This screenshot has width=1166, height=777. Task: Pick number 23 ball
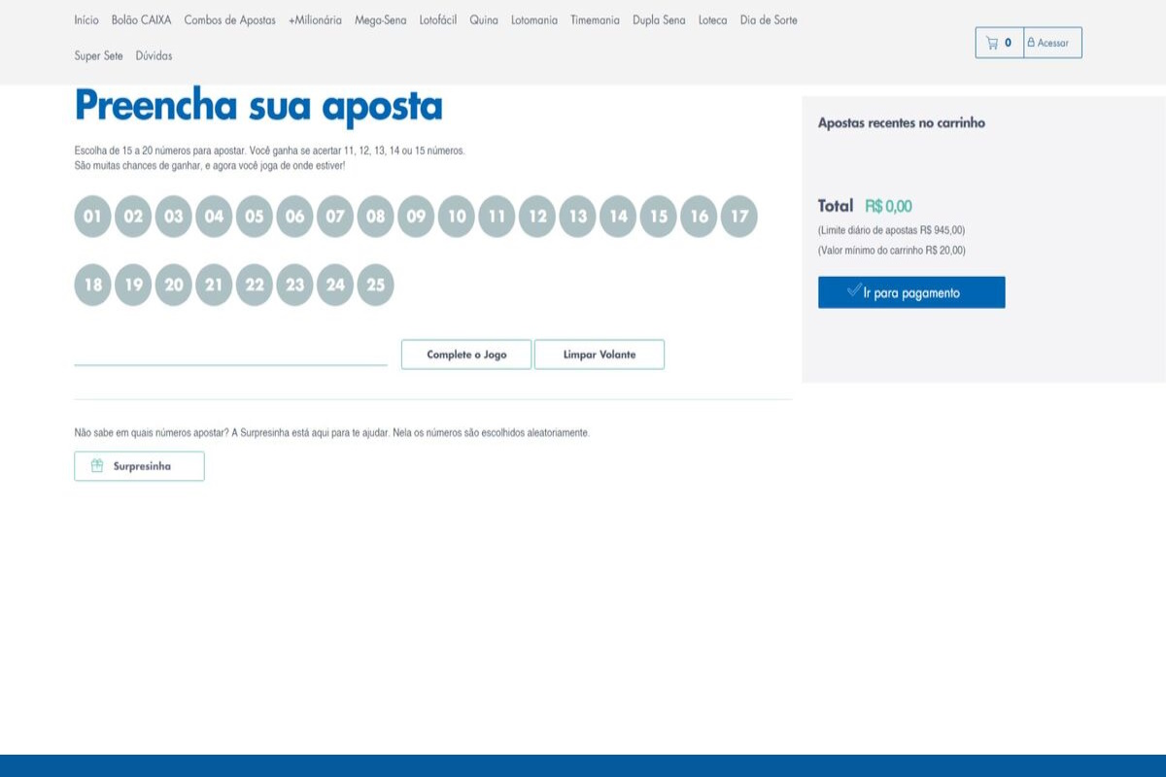pyautogui.click(x=295, y=286)
